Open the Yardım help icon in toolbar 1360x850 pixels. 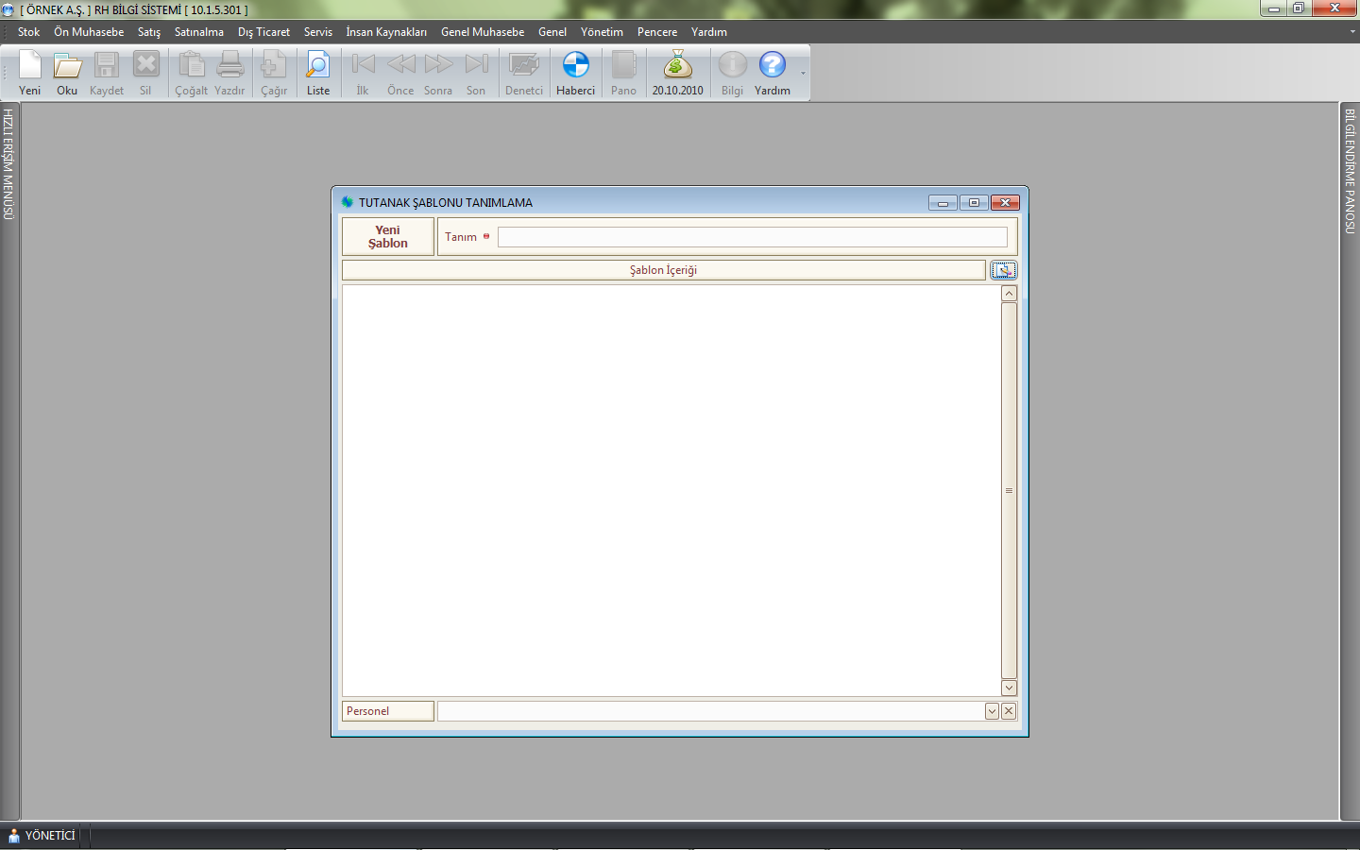(x=772, y=74)
